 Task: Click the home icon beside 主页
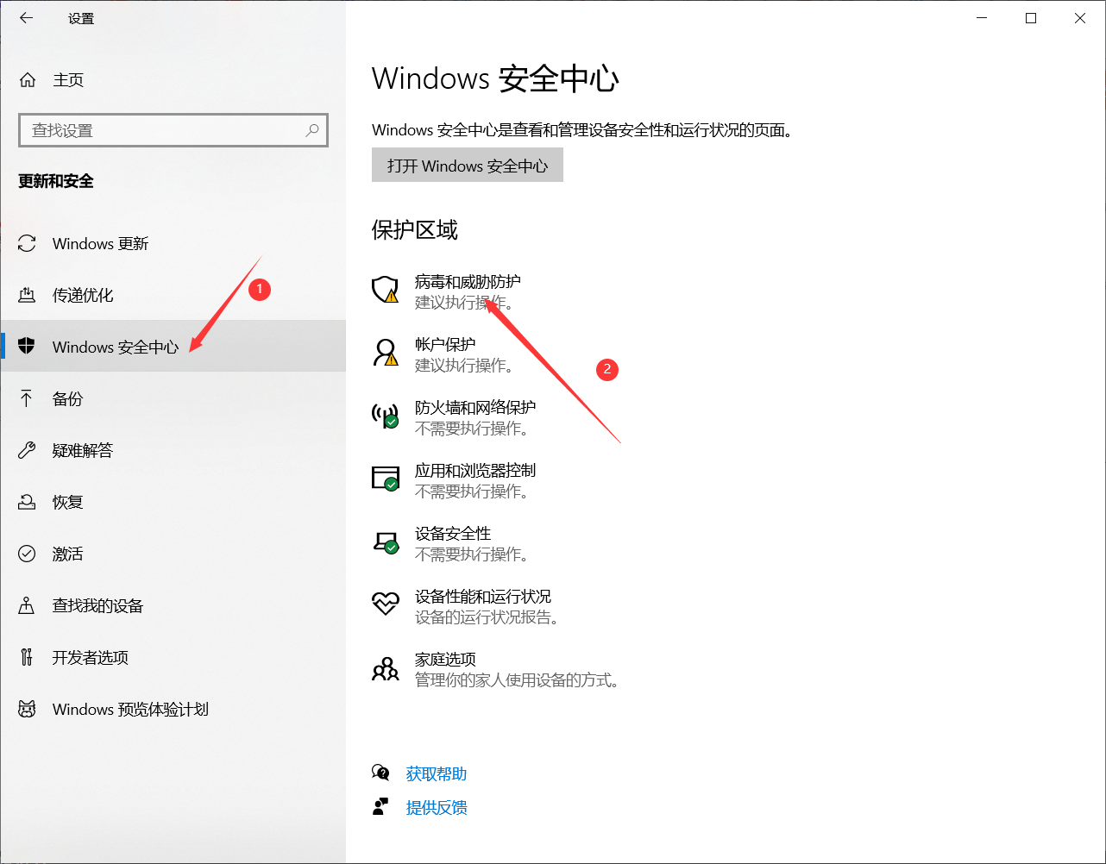(28, 80)
